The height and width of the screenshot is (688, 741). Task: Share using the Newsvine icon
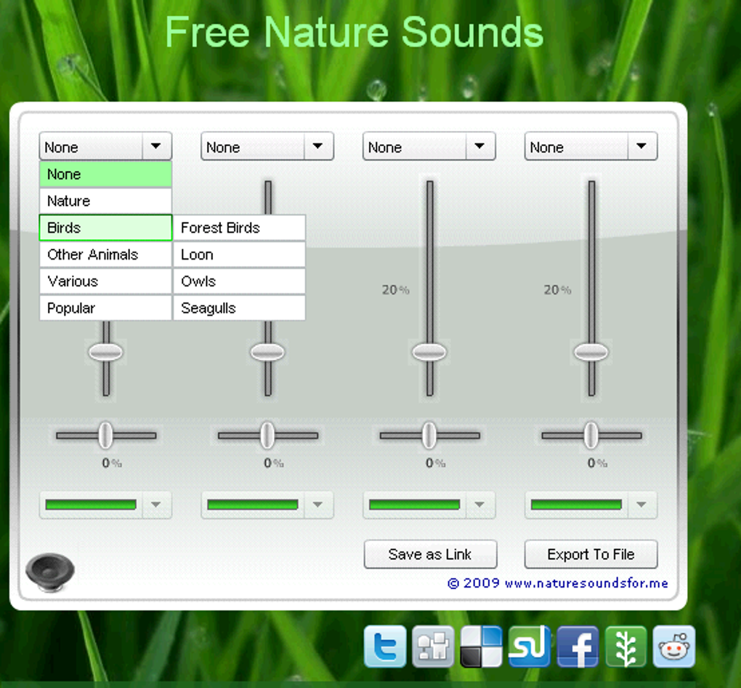[x=625, y=646]
